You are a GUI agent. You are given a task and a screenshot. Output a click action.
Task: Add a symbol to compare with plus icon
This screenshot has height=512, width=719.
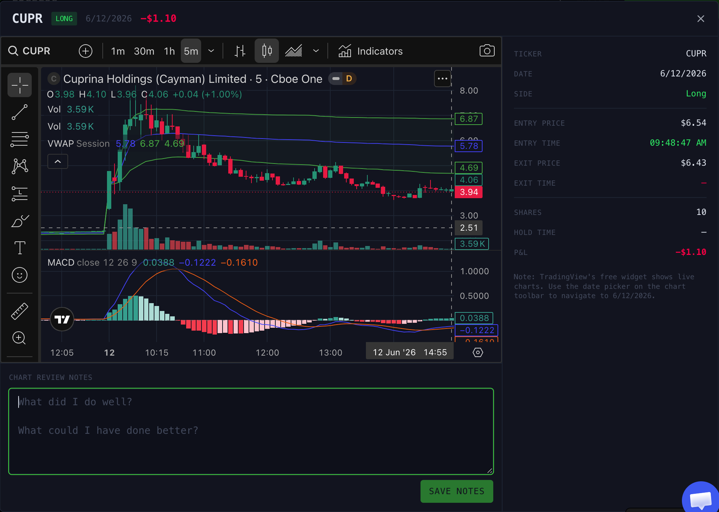(86, 51)
